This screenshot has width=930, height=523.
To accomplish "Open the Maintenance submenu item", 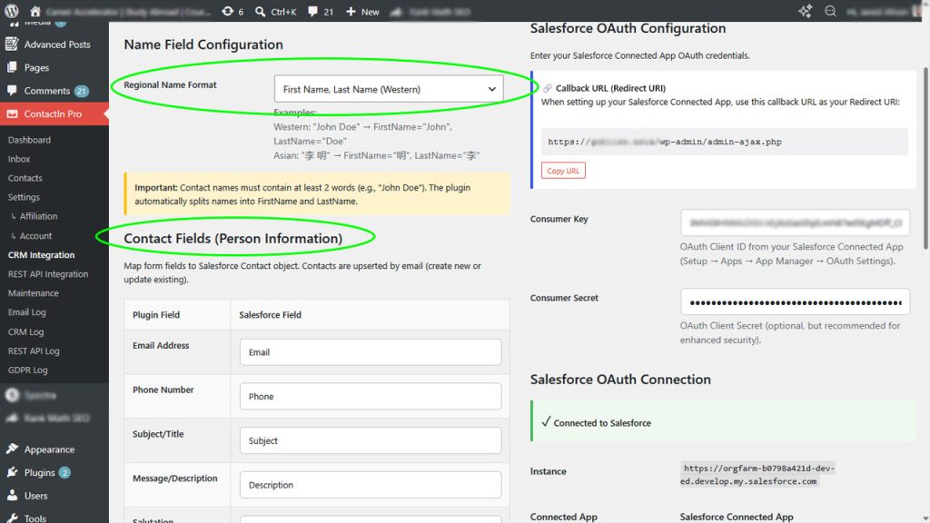I will point(34,293).
